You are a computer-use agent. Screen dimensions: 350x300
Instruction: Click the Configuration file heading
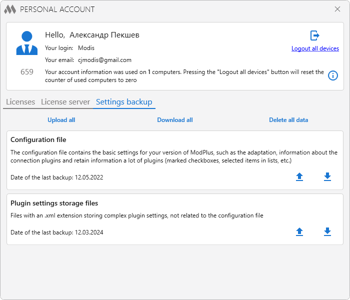(38, 139)
